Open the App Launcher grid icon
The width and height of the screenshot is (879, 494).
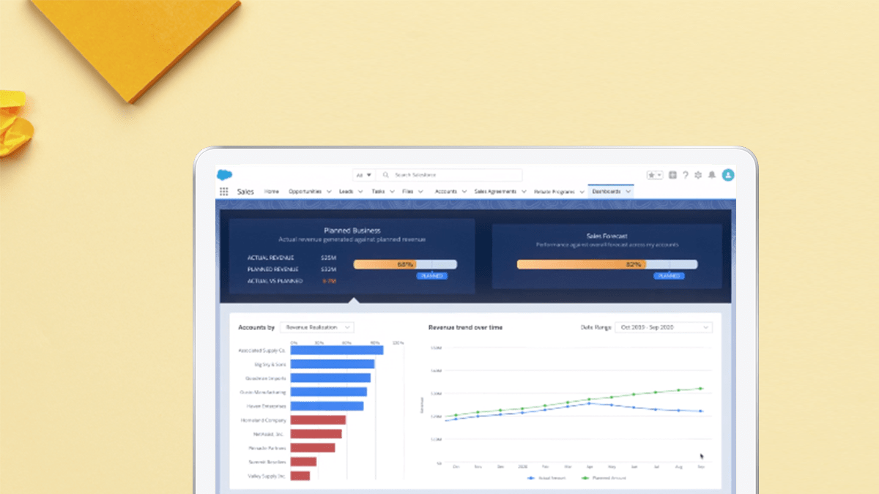[224, 192]
